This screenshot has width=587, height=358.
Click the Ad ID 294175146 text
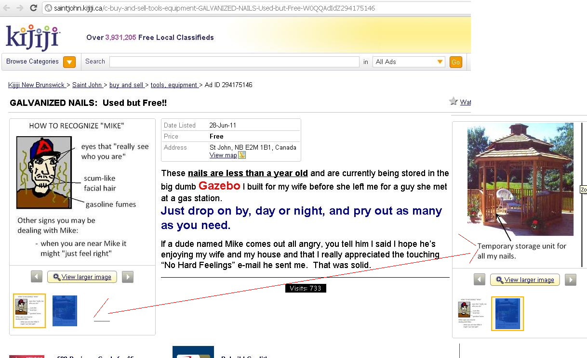click(x=228, y=85)
